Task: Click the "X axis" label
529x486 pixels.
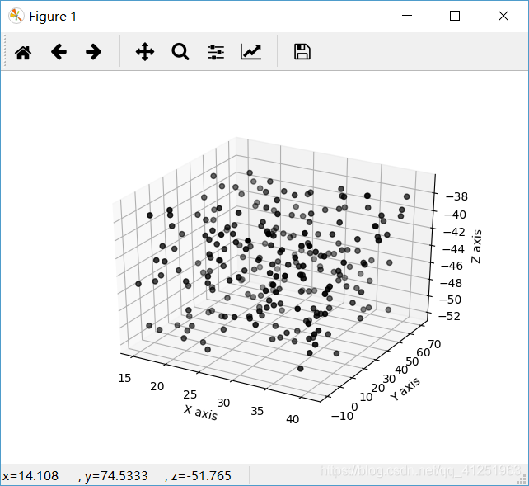Action: 200,413
